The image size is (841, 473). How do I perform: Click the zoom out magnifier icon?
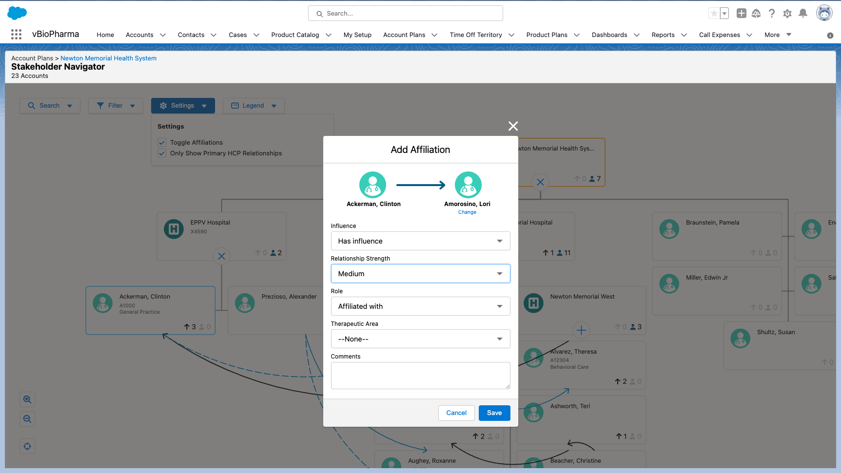point(27,419)
